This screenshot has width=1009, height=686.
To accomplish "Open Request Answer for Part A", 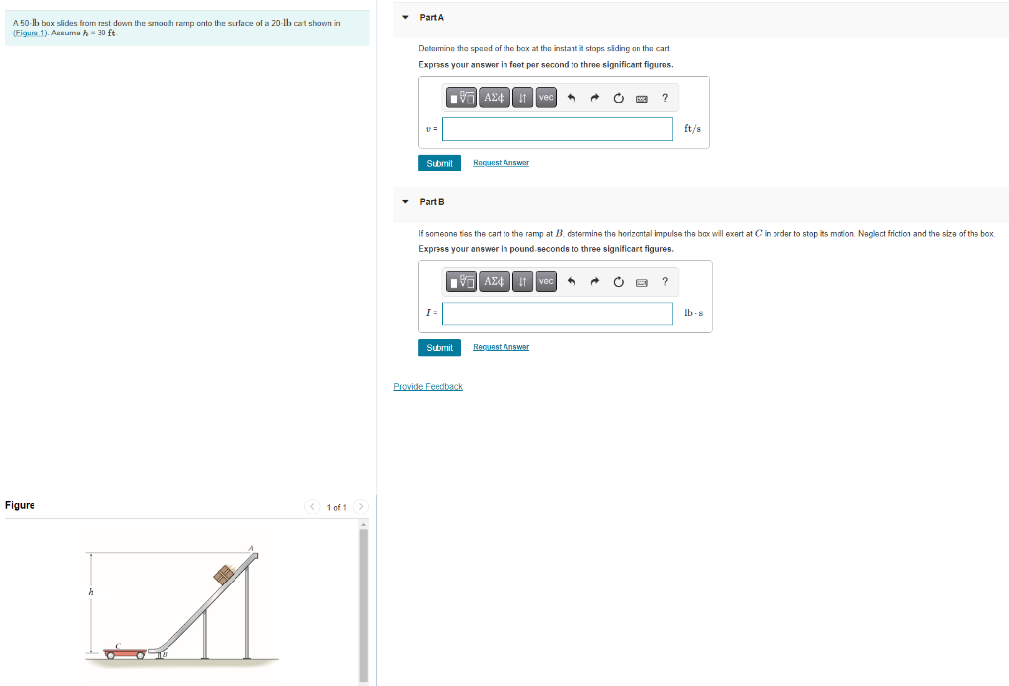I will click(x=501, y=163).
